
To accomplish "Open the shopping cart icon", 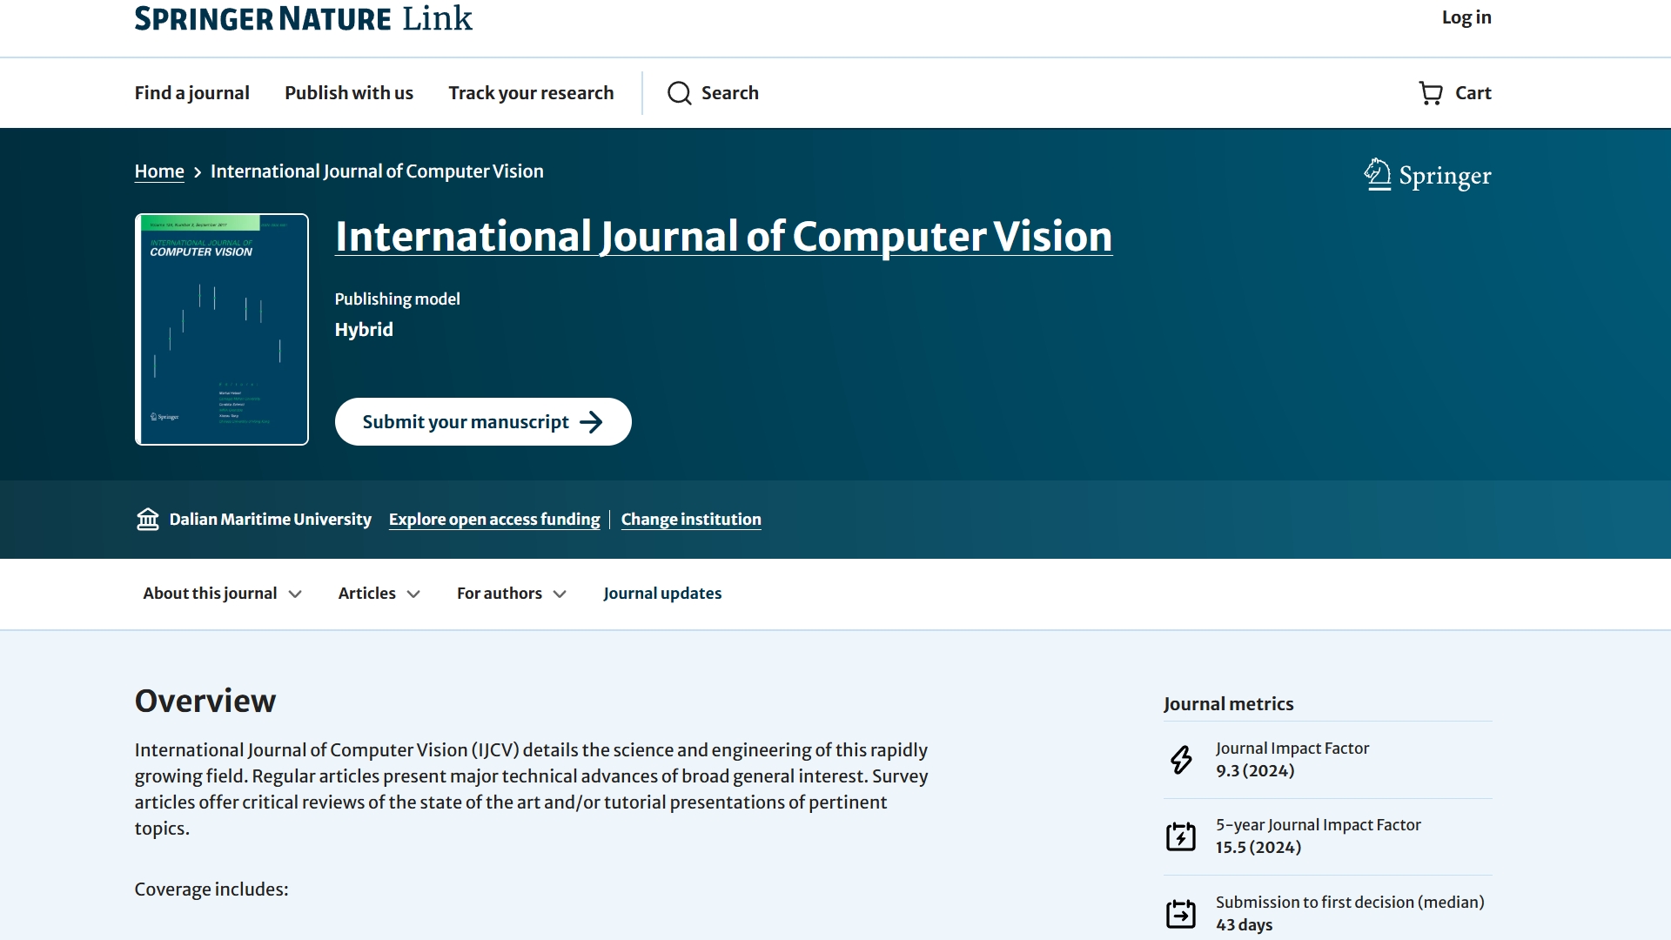I will [x=1431, y=93].
